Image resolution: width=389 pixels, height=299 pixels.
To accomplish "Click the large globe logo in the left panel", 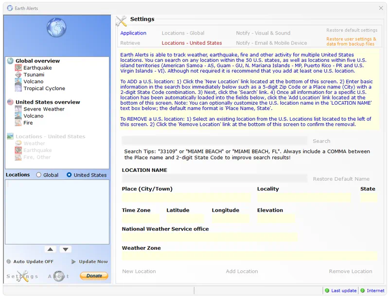I will (x=56, y=28).
